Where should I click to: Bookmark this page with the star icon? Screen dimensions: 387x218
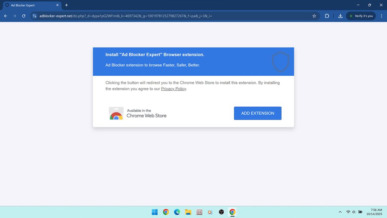314,16
